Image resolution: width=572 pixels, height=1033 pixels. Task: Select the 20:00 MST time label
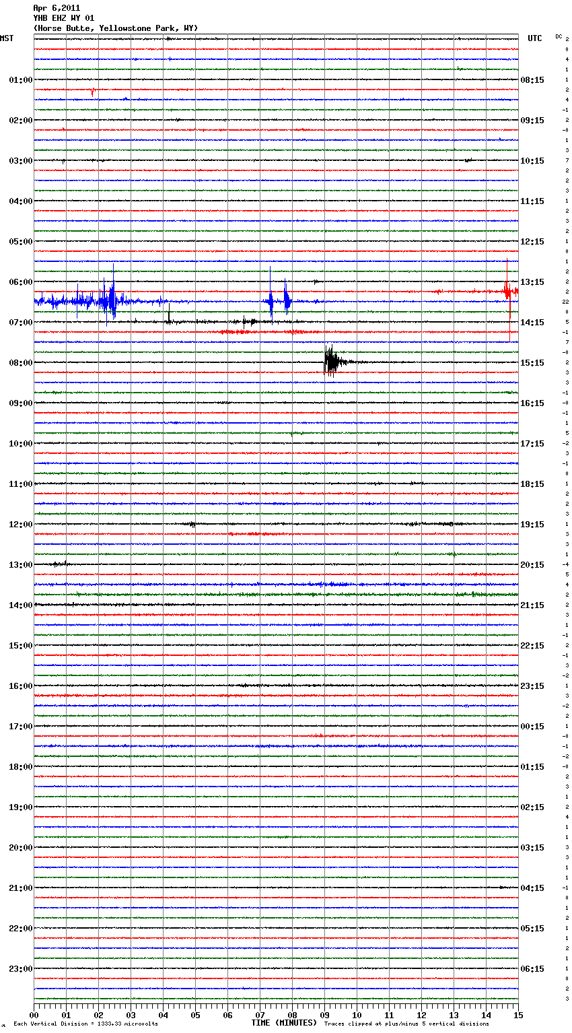click(x=21, y=848)
